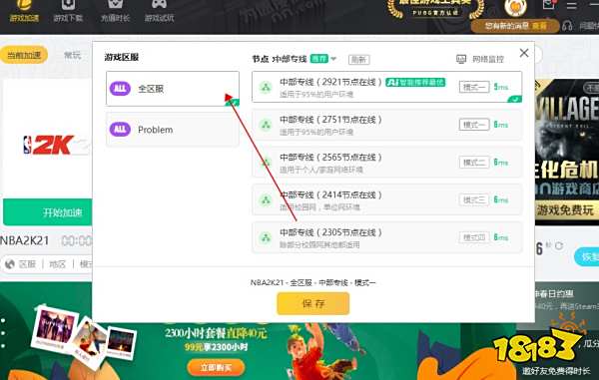Screen dimensions: 599x380
Task: Open the 模式四 selector in the 2305 row
Action: pyautogui.click(x=474, y=237)
